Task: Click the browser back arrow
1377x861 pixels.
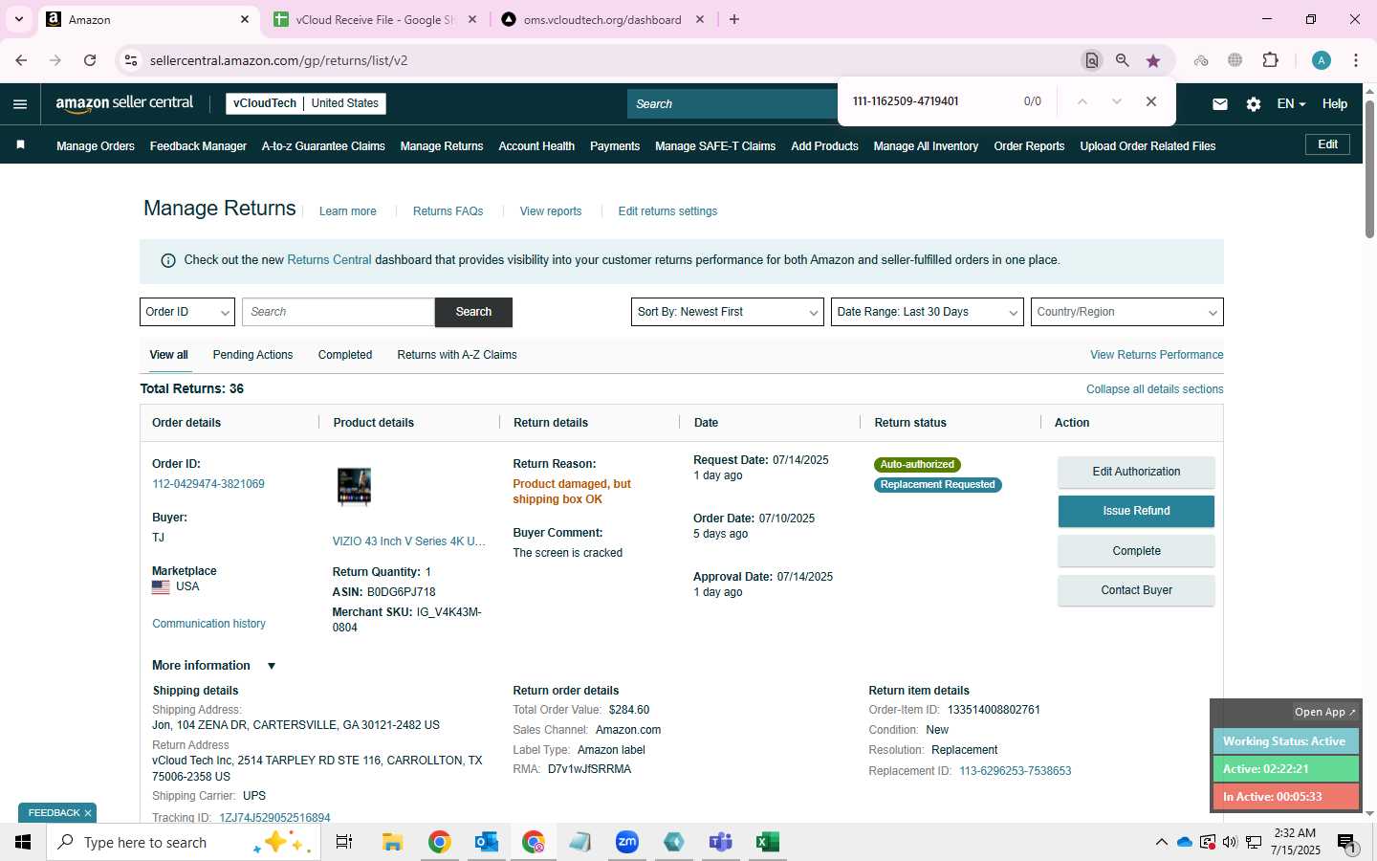Action: (21, 60)
